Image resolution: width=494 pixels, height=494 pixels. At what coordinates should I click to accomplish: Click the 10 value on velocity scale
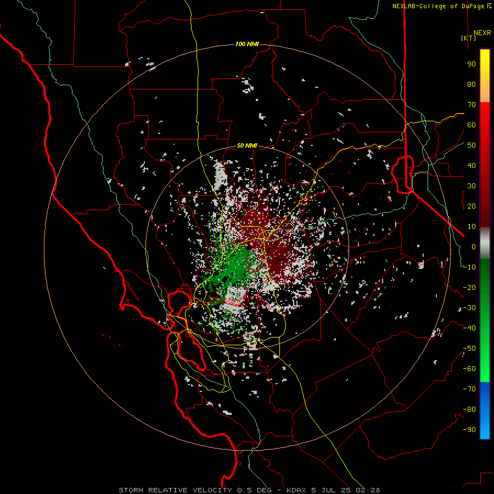click(x=471, y=227)
